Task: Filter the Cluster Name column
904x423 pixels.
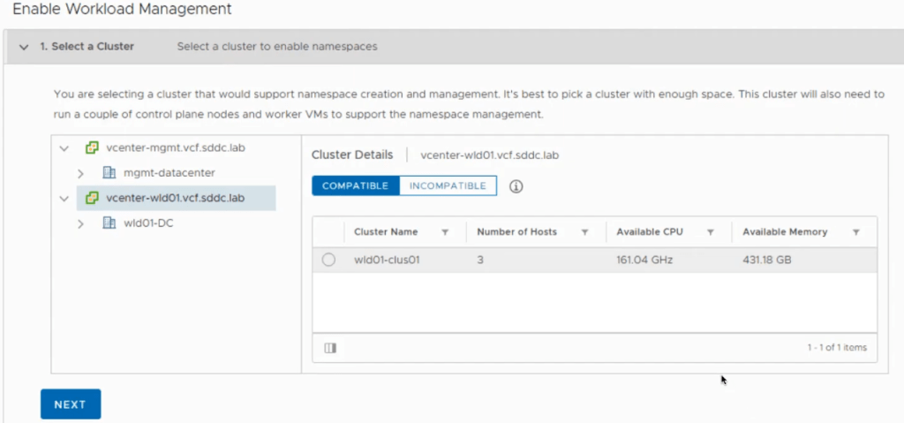Action: pyautogui.click(x=445, y=232)
